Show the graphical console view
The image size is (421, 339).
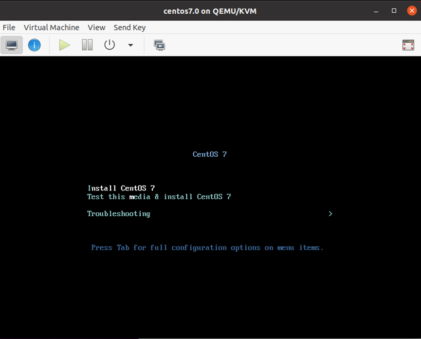12,45
